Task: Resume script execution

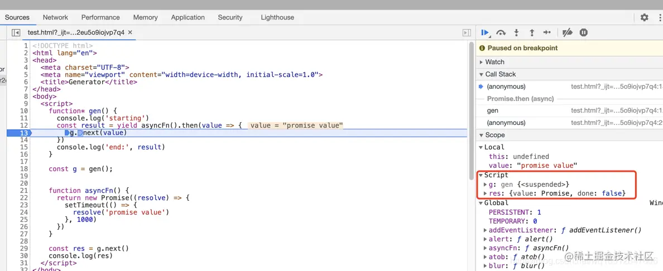Action: 486,32
